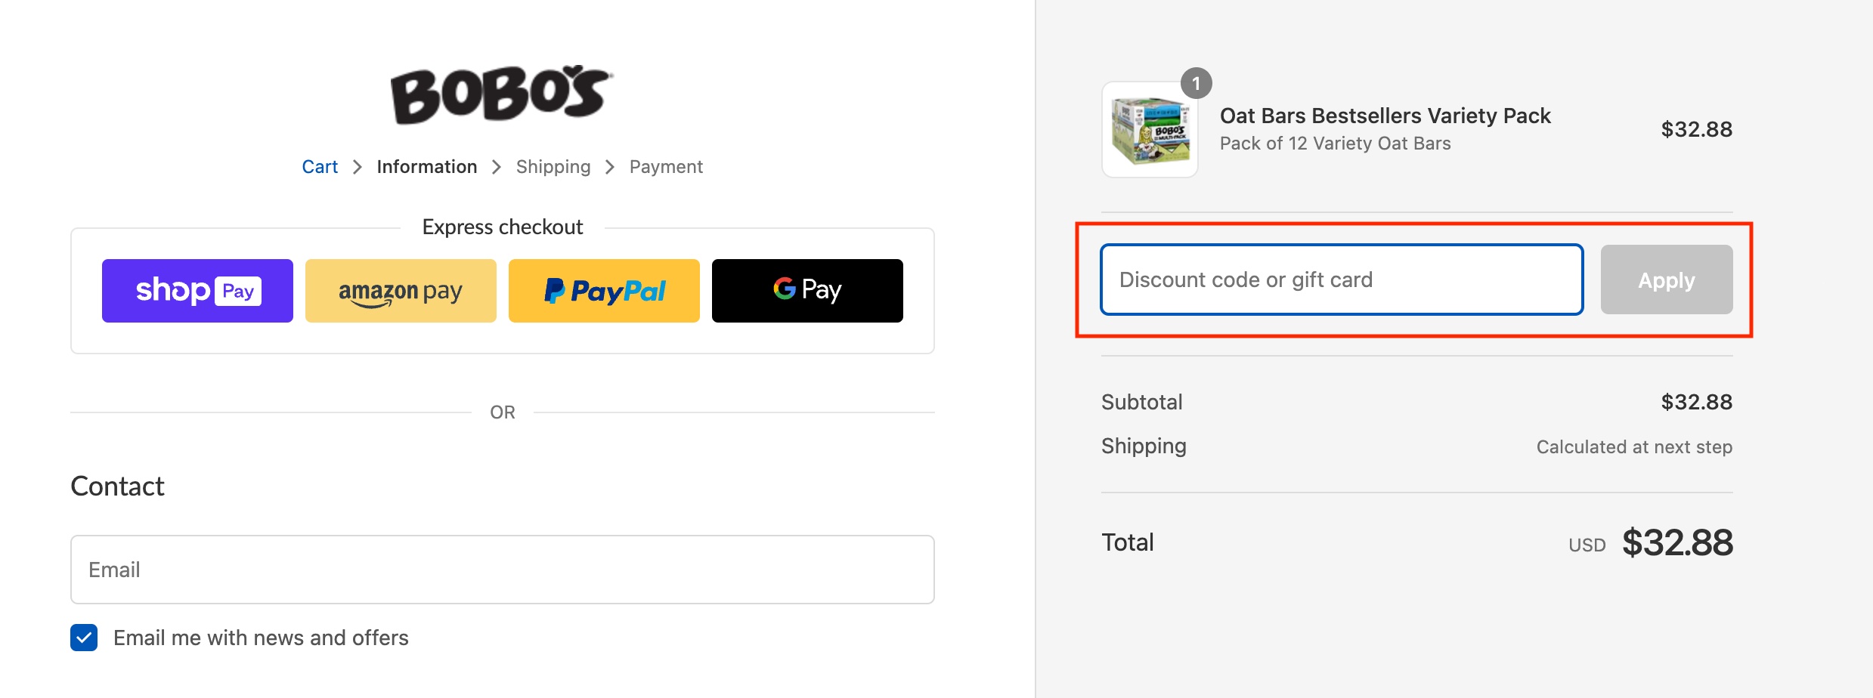Open the Oat Bars variety pack thumbnail
Image resolution: width=1873 pixels, height=698 pixels.
click(x=1150, y=131)
